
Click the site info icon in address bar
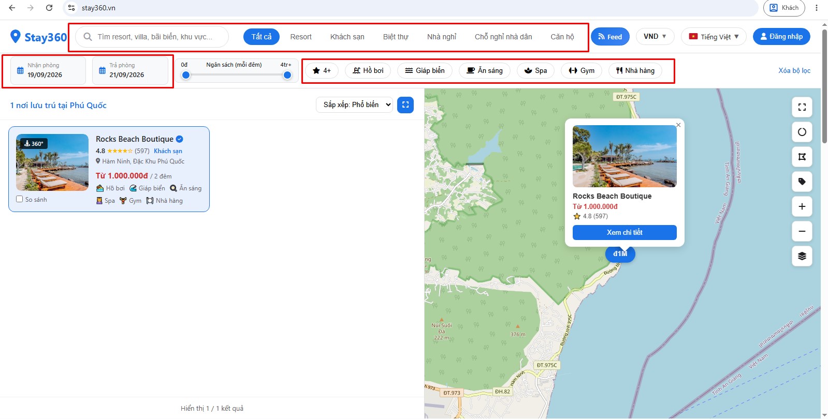[72, 8]
